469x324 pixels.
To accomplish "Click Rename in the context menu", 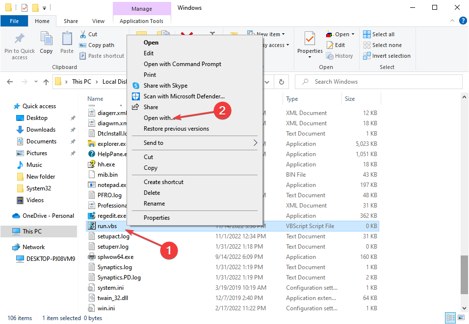I will pyautogui.click(x=155, y=204).
